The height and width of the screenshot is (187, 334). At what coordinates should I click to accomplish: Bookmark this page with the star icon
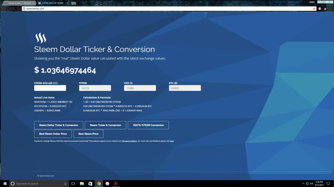pyautogui.click(x=314, y=9)
